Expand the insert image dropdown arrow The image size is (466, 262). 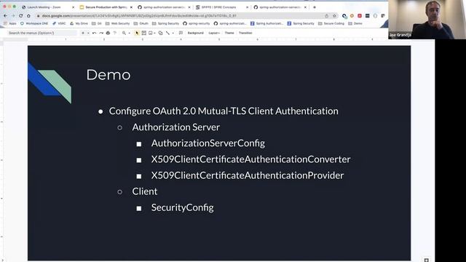(x=155, y=33)
